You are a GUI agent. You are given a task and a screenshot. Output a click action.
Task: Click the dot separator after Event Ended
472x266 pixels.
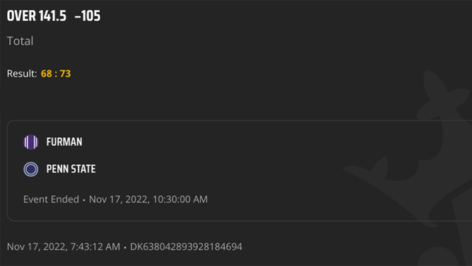[x=84, y=199]
